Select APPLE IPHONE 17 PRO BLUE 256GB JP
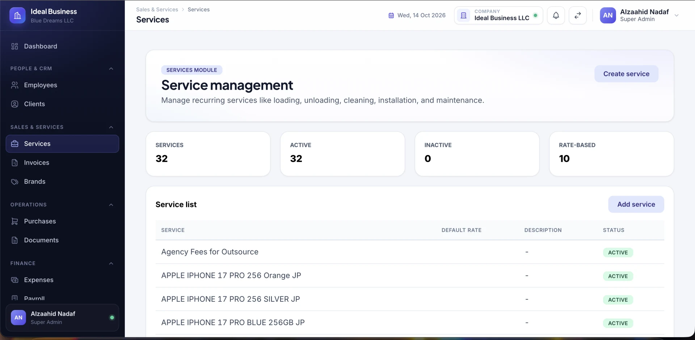 point(410,323)
